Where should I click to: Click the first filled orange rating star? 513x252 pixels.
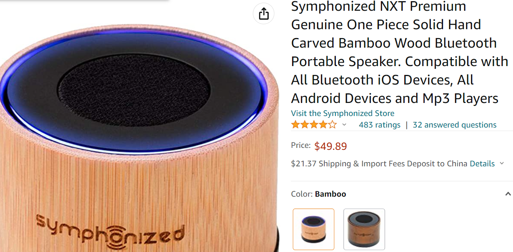pos(296,125)
